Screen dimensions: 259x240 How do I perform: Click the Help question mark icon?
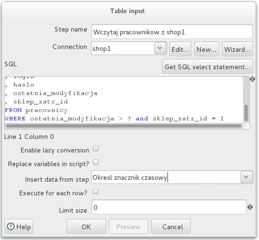coord(11,226)
